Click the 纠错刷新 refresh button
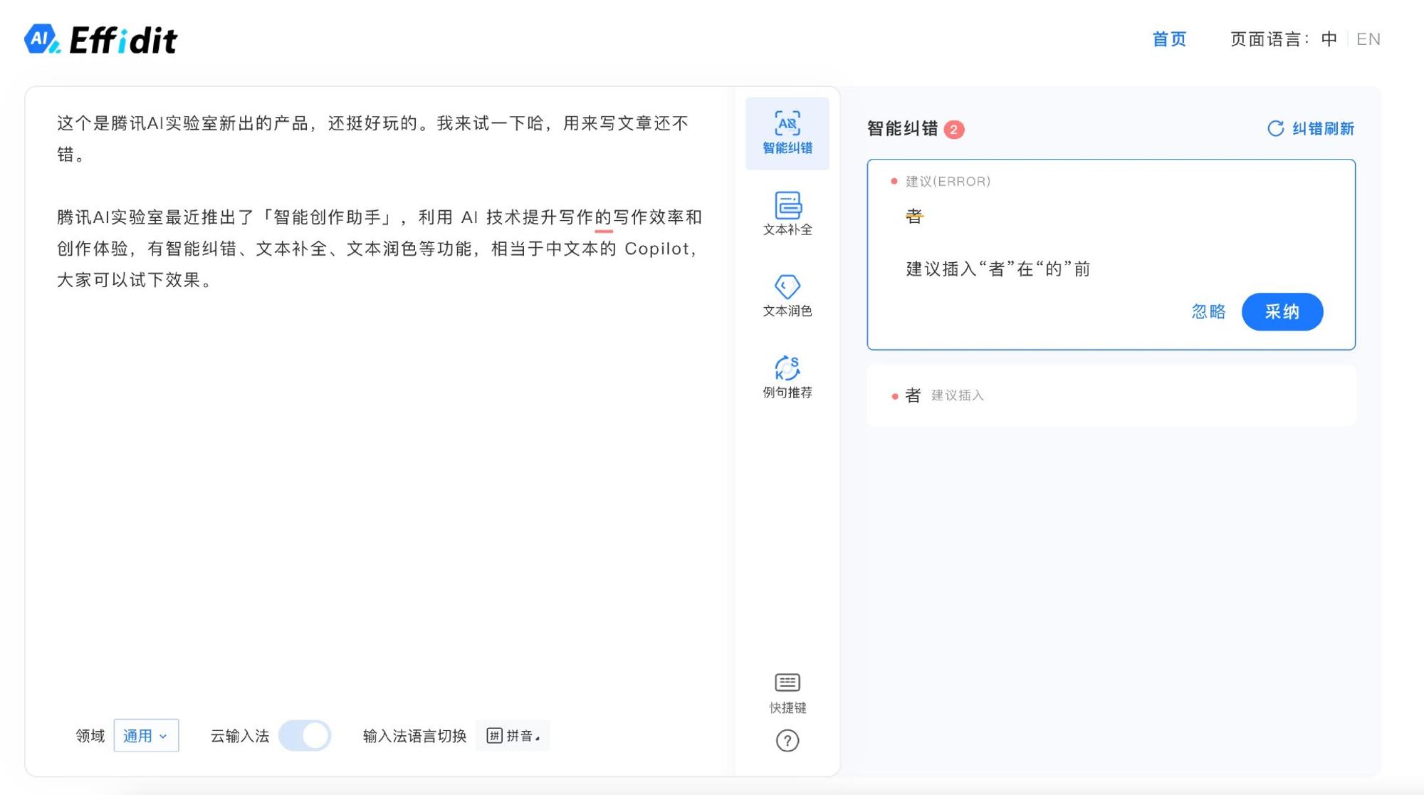Viewport: 1424px width, 795px height. click(x=1310, y=129)
